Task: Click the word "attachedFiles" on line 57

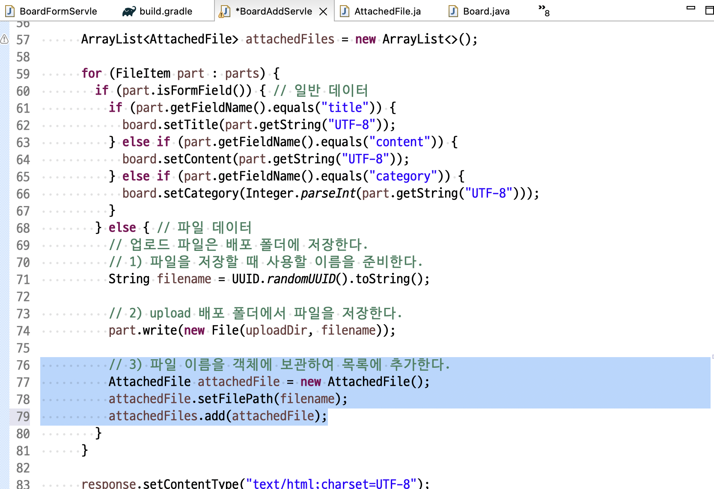Action: click(x=290, y=39)
